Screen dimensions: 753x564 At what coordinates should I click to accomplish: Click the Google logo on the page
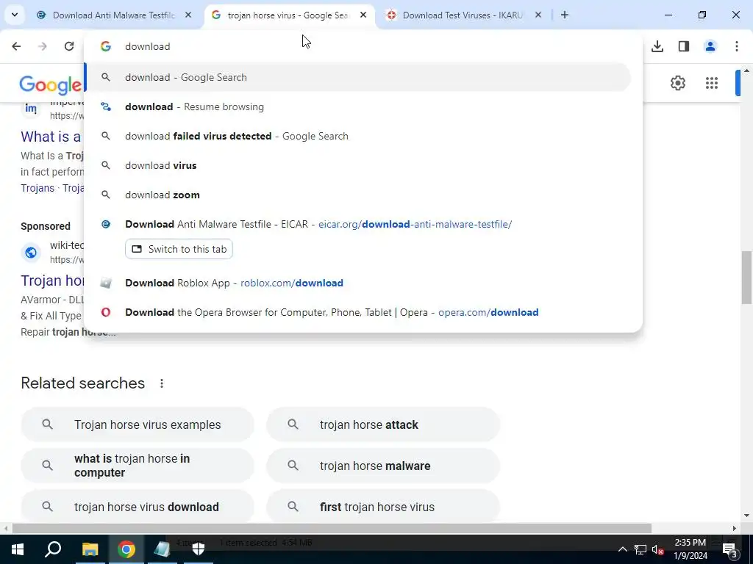click(51, 84)
